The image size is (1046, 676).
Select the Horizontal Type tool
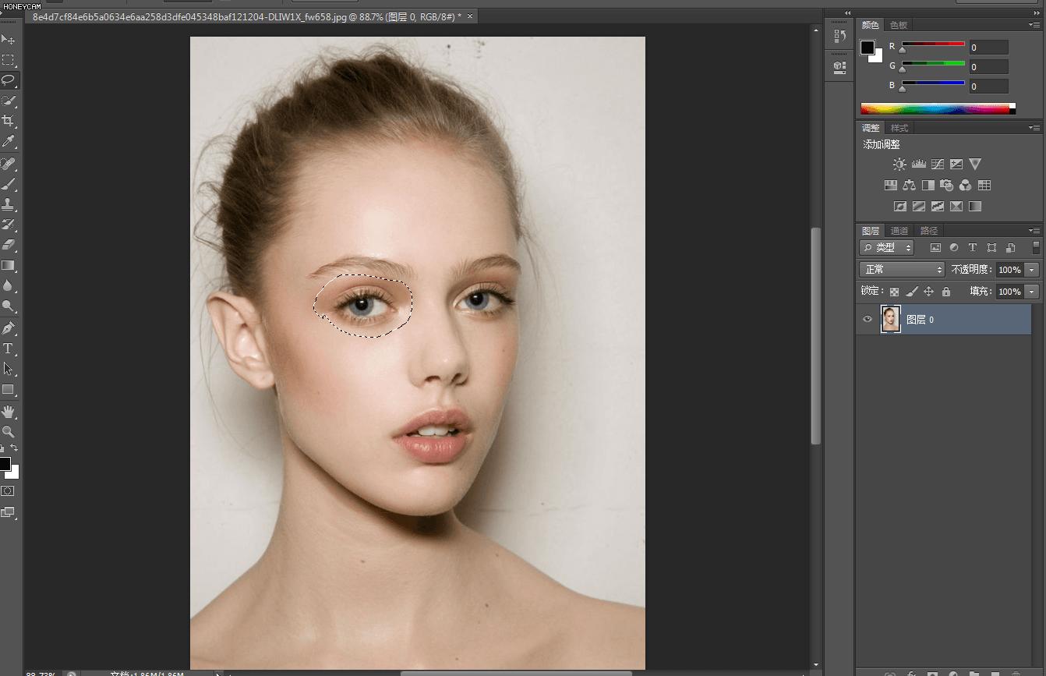[x=9, y=349]
